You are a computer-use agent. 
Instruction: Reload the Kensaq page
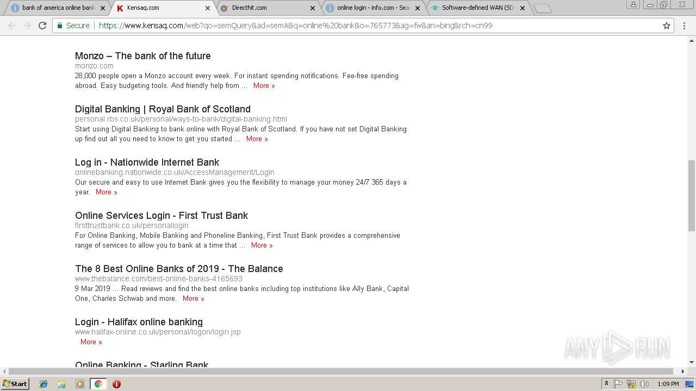click(42, 26)
